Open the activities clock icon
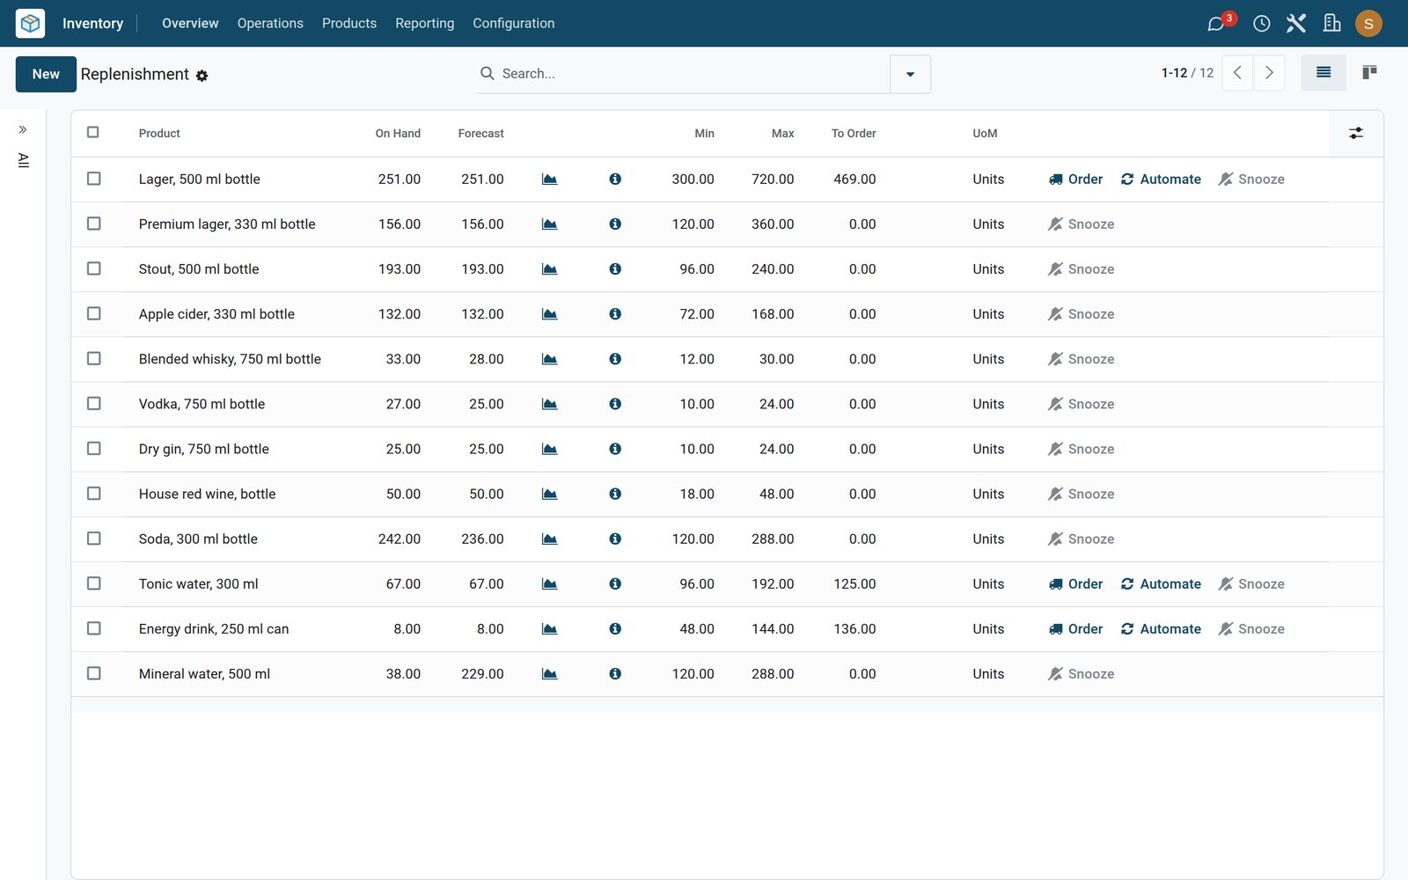The width and height of the screenshot is (1408, 880). (1261, 24)
